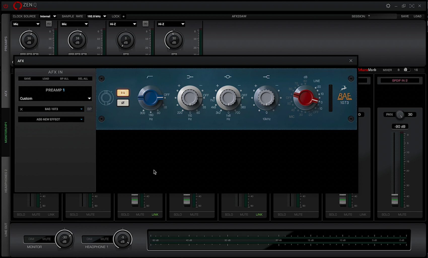Viewport: 428px width, 258px height.
Task: Switch the mixer 8/16 channel toggle
Action: pos(407,70)
